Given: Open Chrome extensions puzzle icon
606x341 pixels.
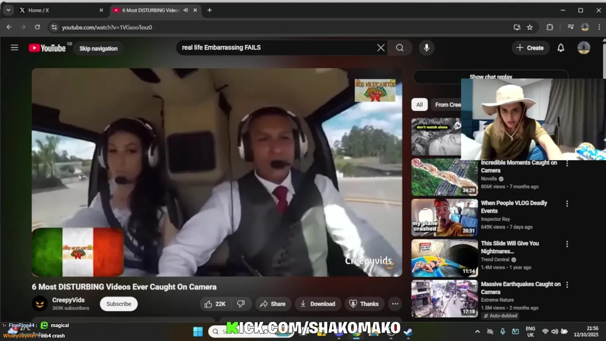Looking at the screenshot, I should coord(550,27).
